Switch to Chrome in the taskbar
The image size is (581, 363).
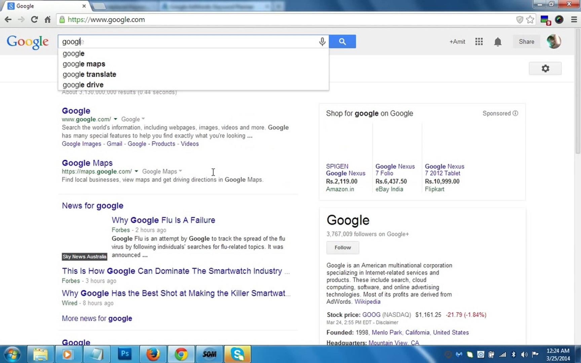tap(181, 354)
